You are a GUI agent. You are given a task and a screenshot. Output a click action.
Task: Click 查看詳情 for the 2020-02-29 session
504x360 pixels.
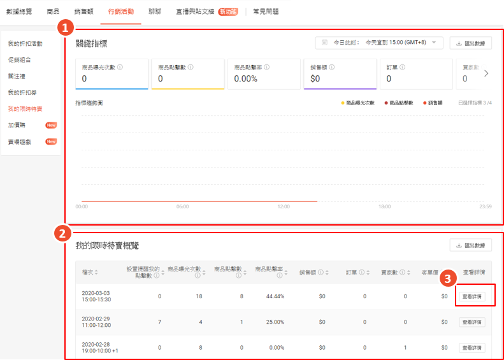[x=472, y=322]
